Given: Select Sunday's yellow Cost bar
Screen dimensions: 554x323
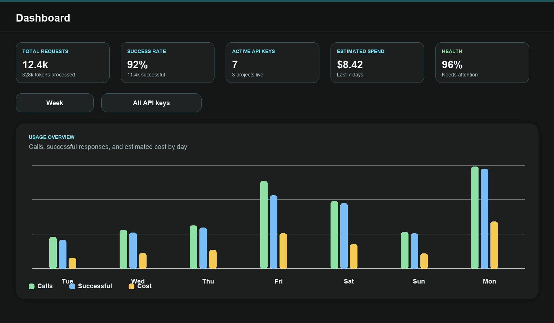Looking at the screenshot, I should click(424, 261).
